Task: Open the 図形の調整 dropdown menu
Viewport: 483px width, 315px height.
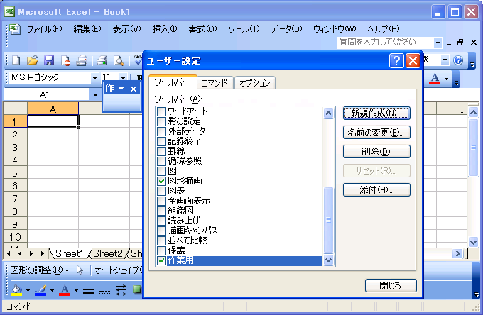Action: (39, 270)
